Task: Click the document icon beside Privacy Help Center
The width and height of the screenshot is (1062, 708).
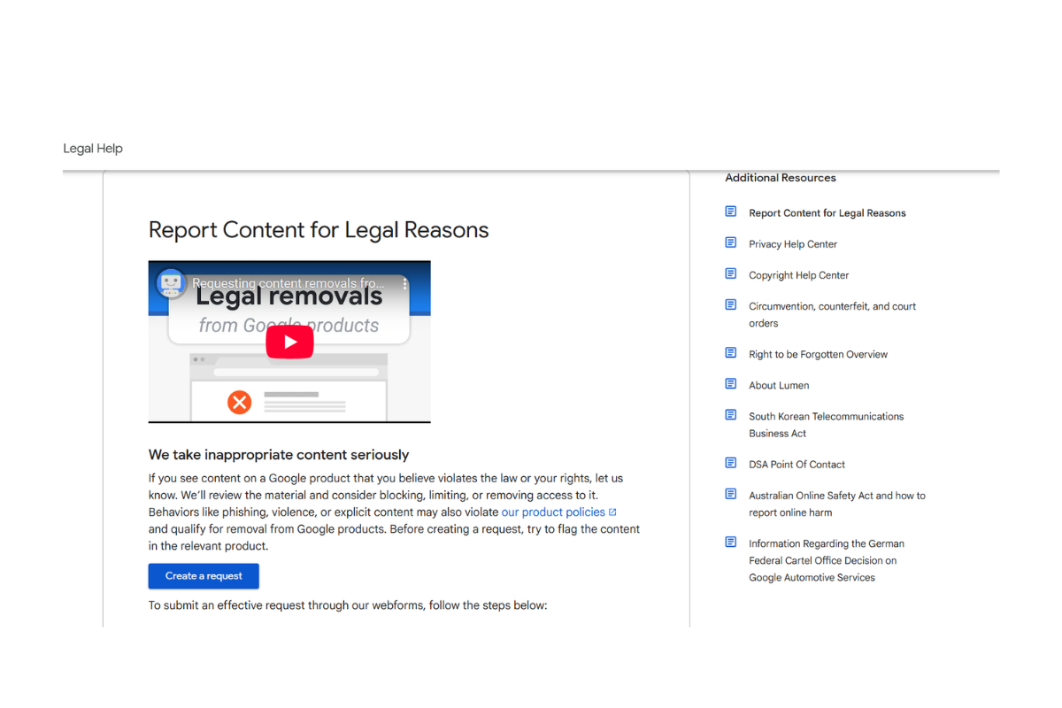Action: tap(731, 242)
